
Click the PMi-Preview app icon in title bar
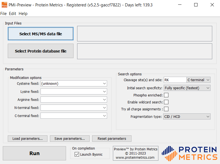(4, 5)
